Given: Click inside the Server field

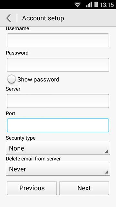Looking at the screenshot, I should click(58, 101).
